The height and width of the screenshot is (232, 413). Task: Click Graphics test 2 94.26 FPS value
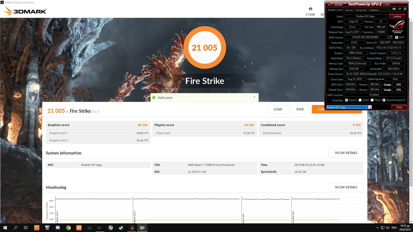tap(143, 140)
